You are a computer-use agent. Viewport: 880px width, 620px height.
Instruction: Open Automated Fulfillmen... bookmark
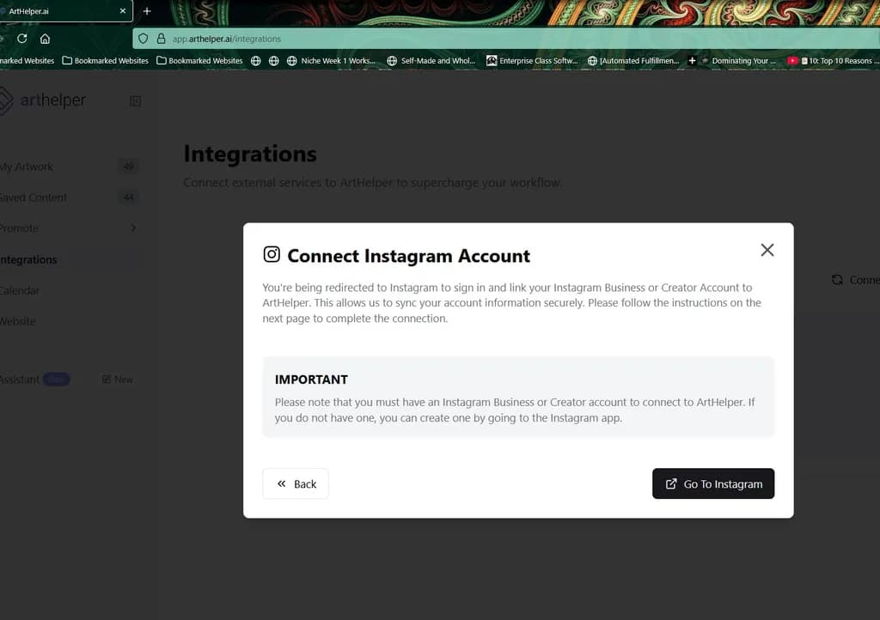pyautogui.click(x=633, y=61)
